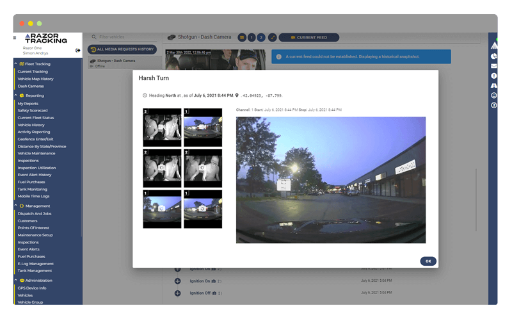Select top-right road camera thumbnail

[x=203, y=127]
